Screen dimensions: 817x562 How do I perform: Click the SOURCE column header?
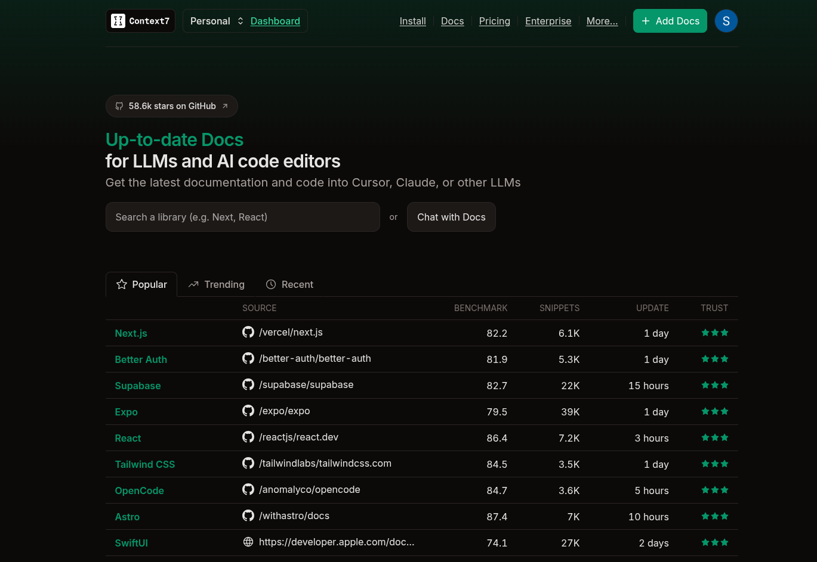point(259,308)
